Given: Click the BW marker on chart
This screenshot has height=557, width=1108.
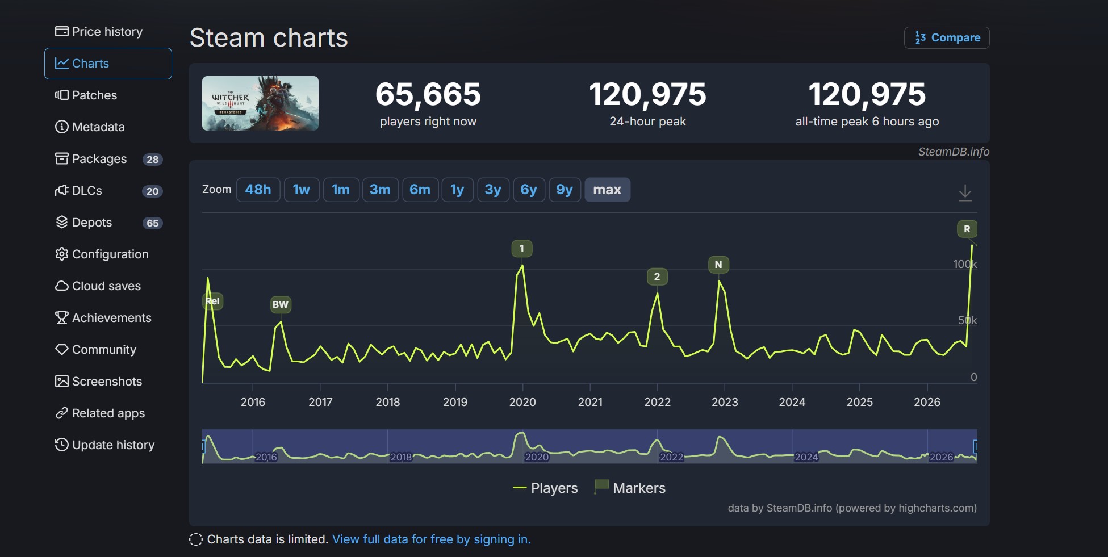Looking at the screenshot, I should click(x=281, y=304).
